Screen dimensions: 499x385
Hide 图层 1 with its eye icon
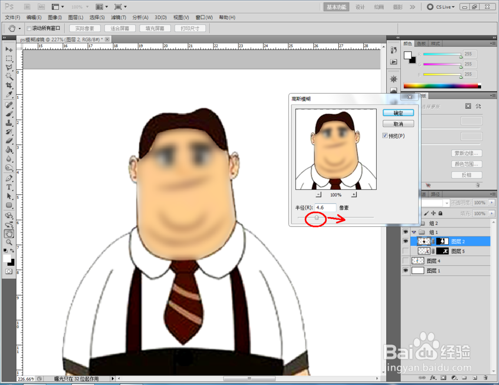[x=405, y=270]
